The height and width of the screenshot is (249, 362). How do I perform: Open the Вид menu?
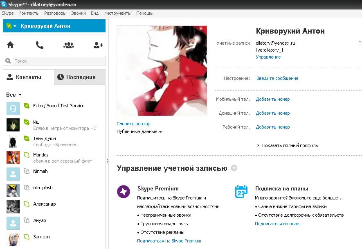point(94,13)
